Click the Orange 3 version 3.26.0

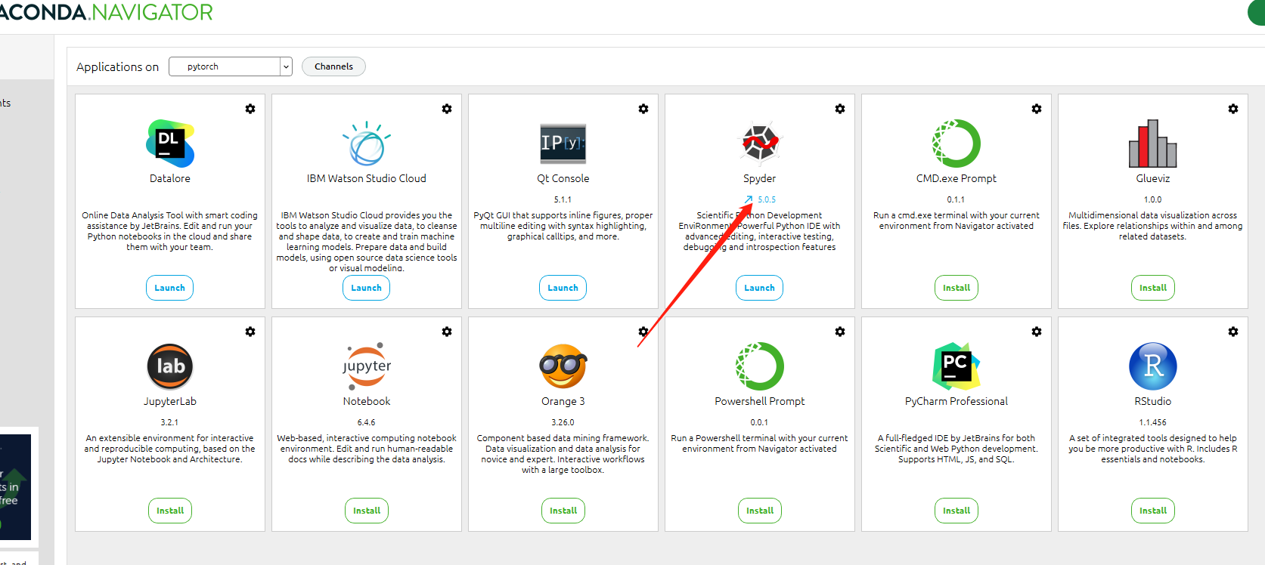563,422
